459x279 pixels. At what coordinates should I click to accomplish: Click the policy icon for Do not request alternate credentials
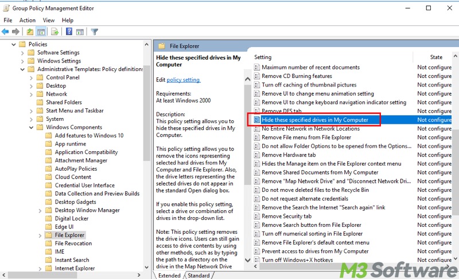tap(257, 199)
